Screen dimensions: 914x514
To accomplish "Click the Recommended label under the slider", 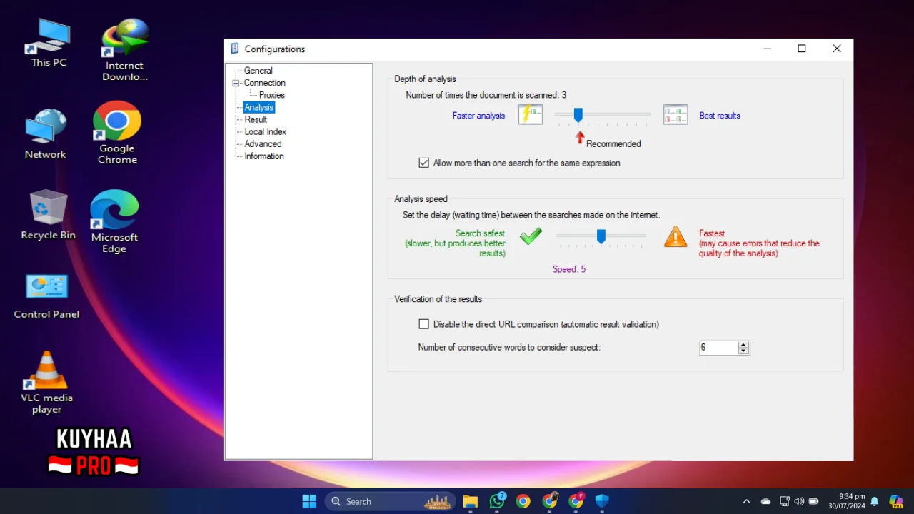I will coord(613,143).
